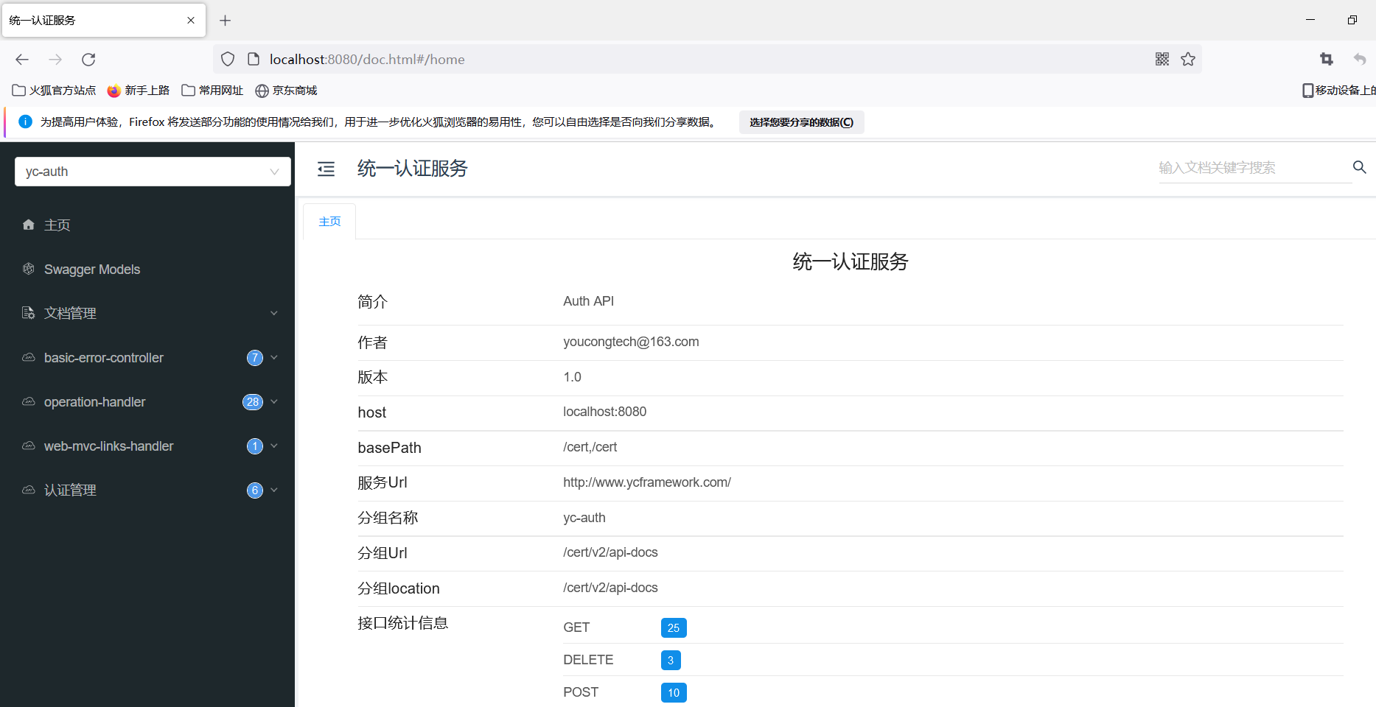Click the blue GET count badge showing 25
Screen dimensions: 1376x707
673,627
